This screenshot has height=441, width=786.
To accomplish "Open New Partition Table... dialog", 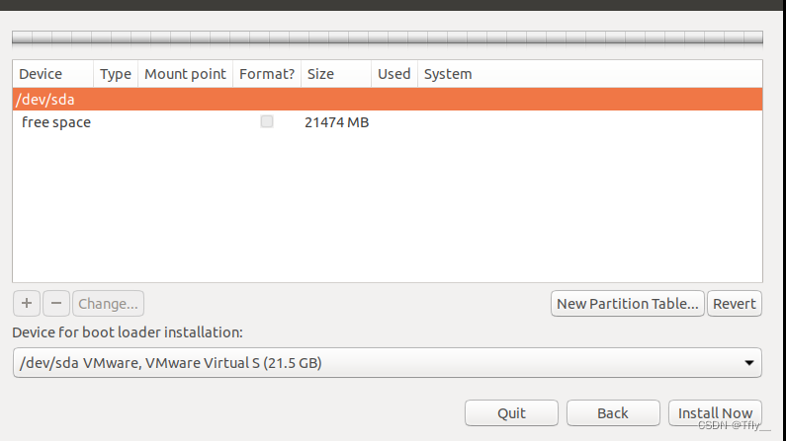I will coord(628,304).
